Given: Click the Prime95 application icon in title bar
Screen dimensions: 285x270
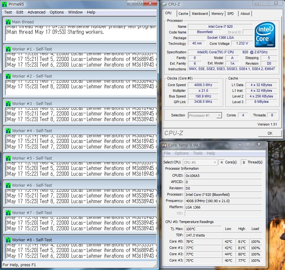Looking at the screenshot, I should tap(5, 4).
